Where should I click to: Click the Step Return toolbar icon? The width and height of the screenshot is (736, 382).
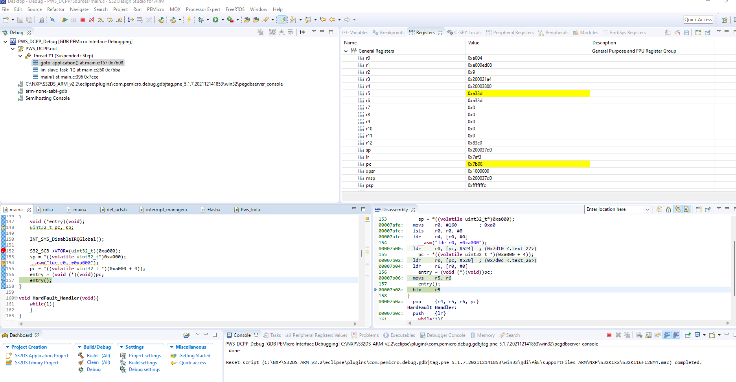(x=119, y=20)
